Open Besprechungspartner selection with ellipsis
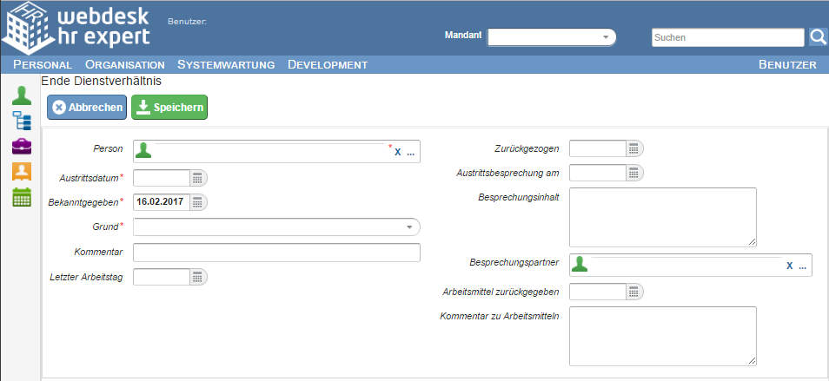 tap(802, 266)
